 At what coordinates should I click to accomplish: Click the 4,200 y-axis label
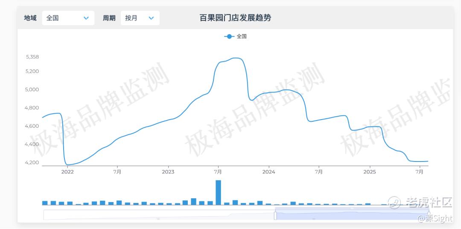pos(32,162)
